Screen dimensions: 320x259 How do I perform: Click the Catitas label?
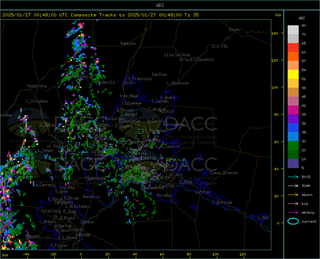click(203, 192)
